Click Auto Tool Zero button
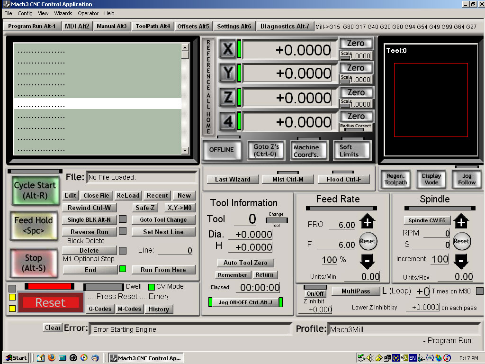The width and height of the screenshot is (485, 364). 246,263
